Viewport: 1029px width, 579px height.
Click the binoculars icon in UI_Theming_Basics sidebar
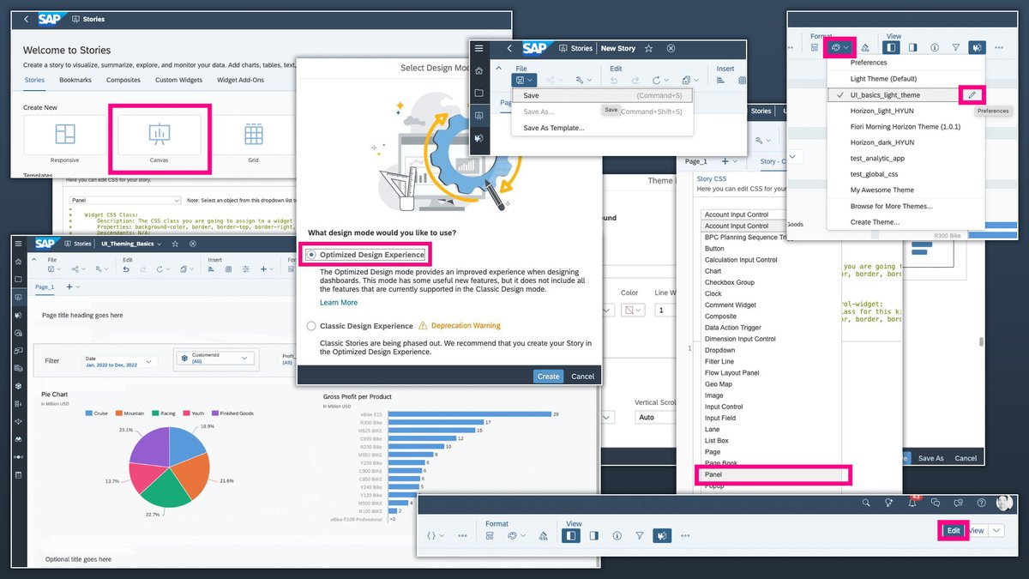[18, 439]
